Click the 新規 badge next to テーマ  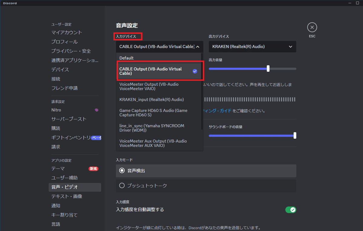[93, 169]
